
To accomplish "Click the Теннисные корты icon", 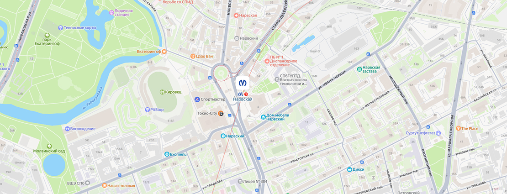I will (x=60, y=28).
